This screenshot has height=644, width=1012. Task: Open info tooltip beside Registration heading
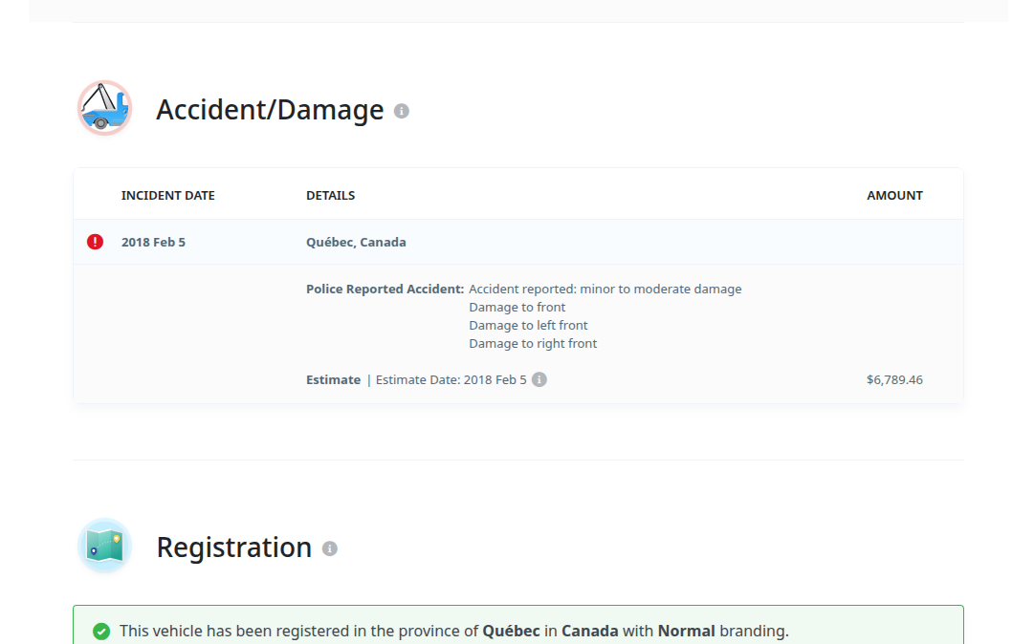pyautogui.click(x=330, y=548)
